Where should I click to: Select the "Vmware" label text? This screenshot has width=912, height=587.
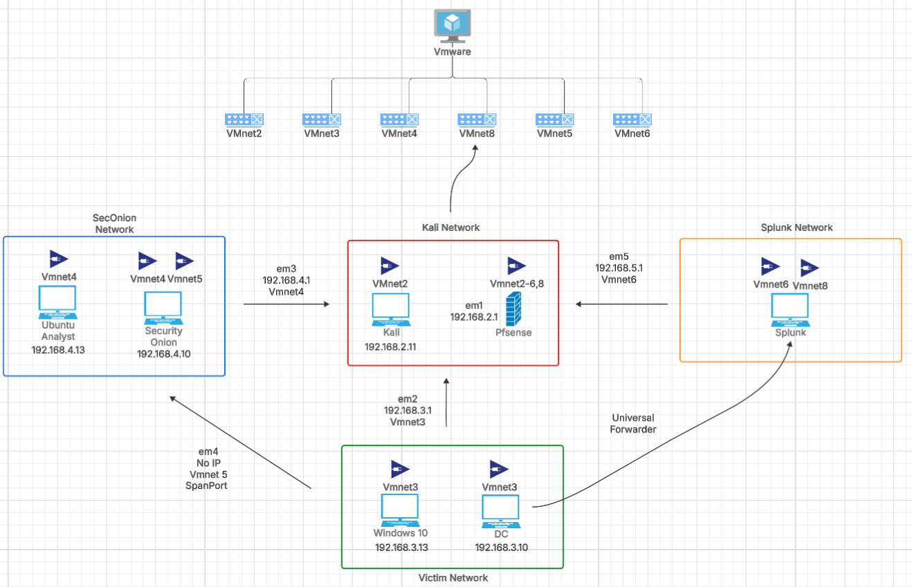pos(453,51)
